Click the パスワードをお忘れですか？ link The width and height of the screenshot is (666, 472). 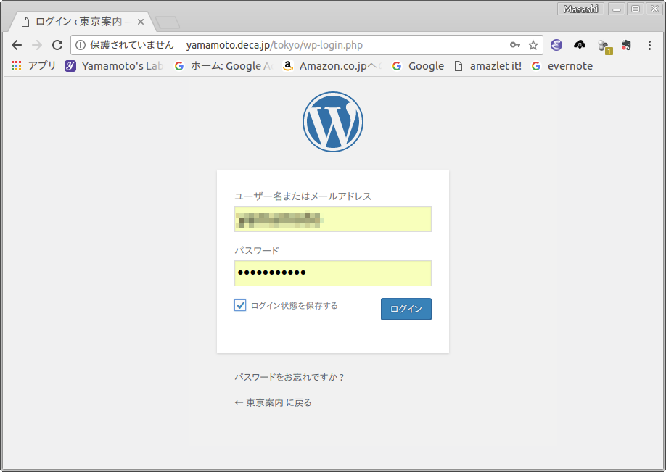pyautogui.click(x=289, y=377)
